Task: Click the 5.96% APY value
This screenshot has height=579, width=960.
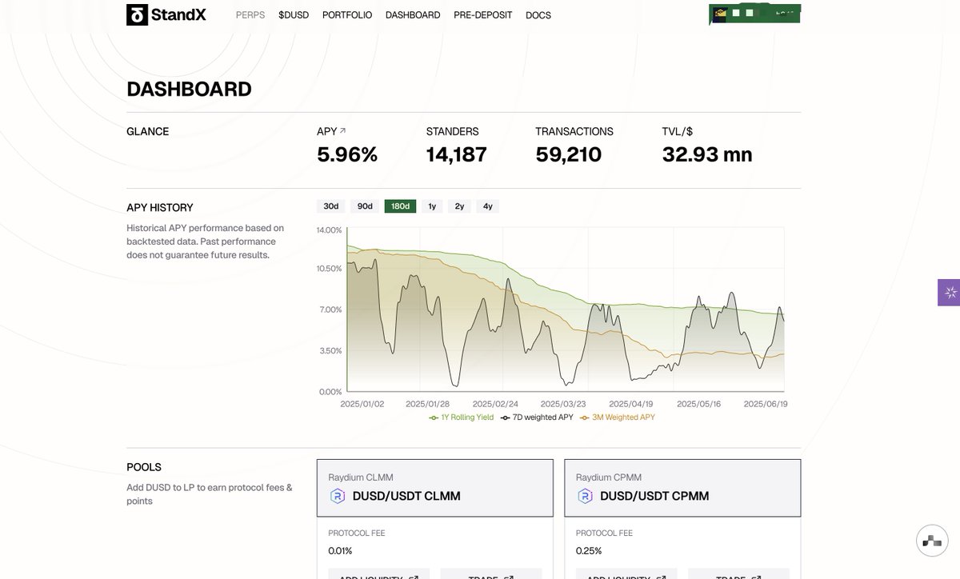Action: (347, 154)
